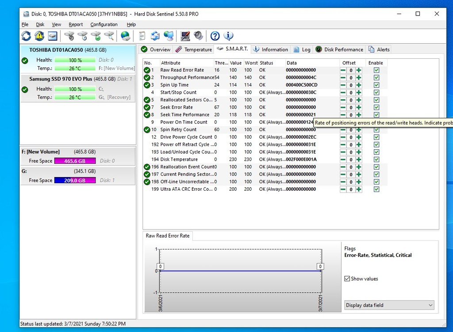This screenshot has height=332, width=453.
Task: Click the green check for Reallocation Event Count
Action: [147, 167]
